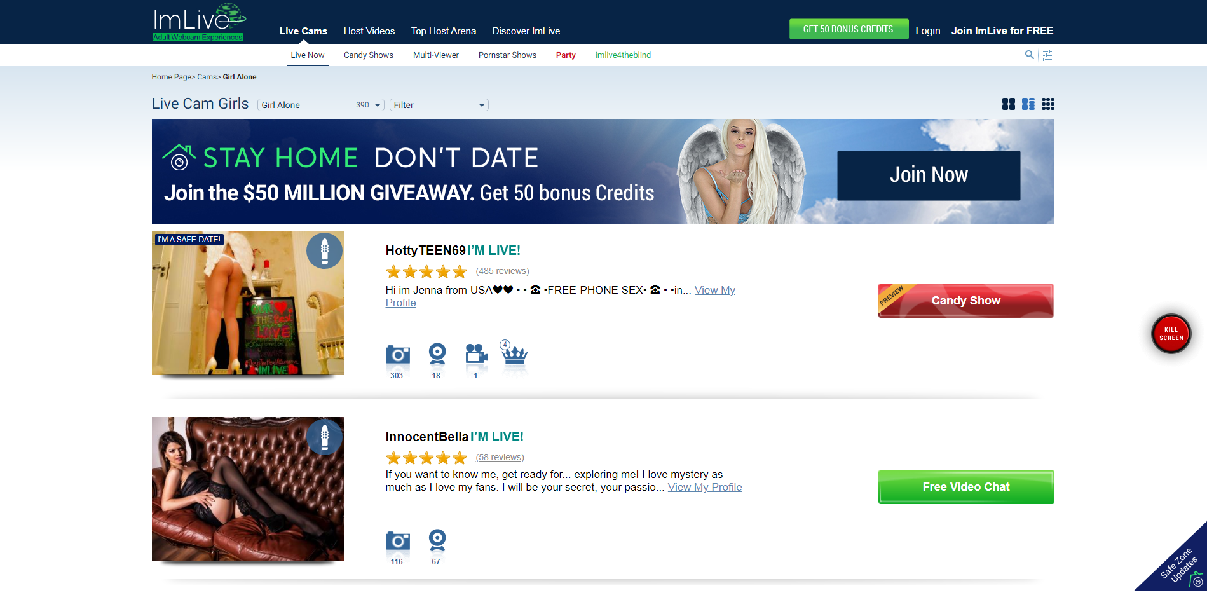Open the Candy Shows tab

point(369,55)
